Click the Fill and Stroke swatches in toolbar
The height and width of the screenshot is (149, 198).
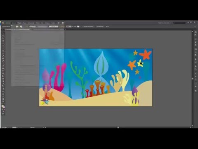click(x=3, y=106)
